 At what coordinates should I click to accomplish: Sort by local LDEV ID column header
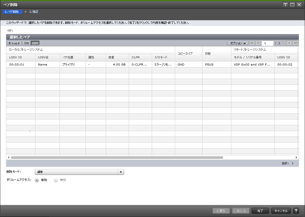21,57
